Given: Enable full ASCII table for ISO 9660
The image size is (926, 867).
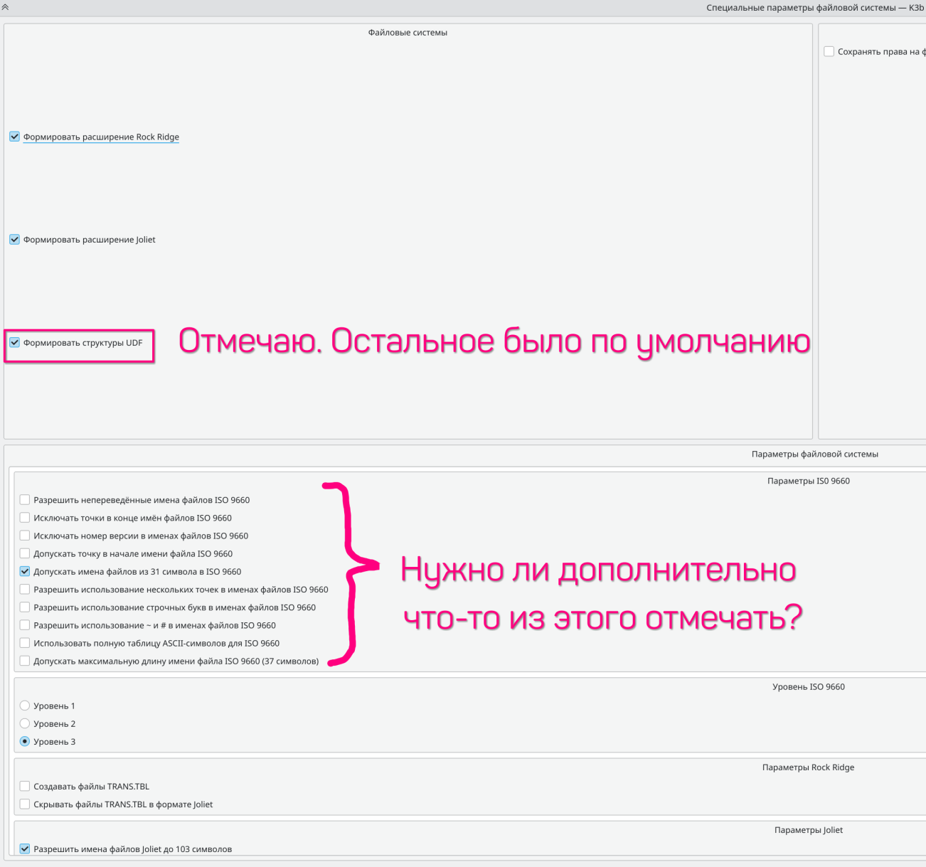Looking at the screenshot, I should click(25, 643).
